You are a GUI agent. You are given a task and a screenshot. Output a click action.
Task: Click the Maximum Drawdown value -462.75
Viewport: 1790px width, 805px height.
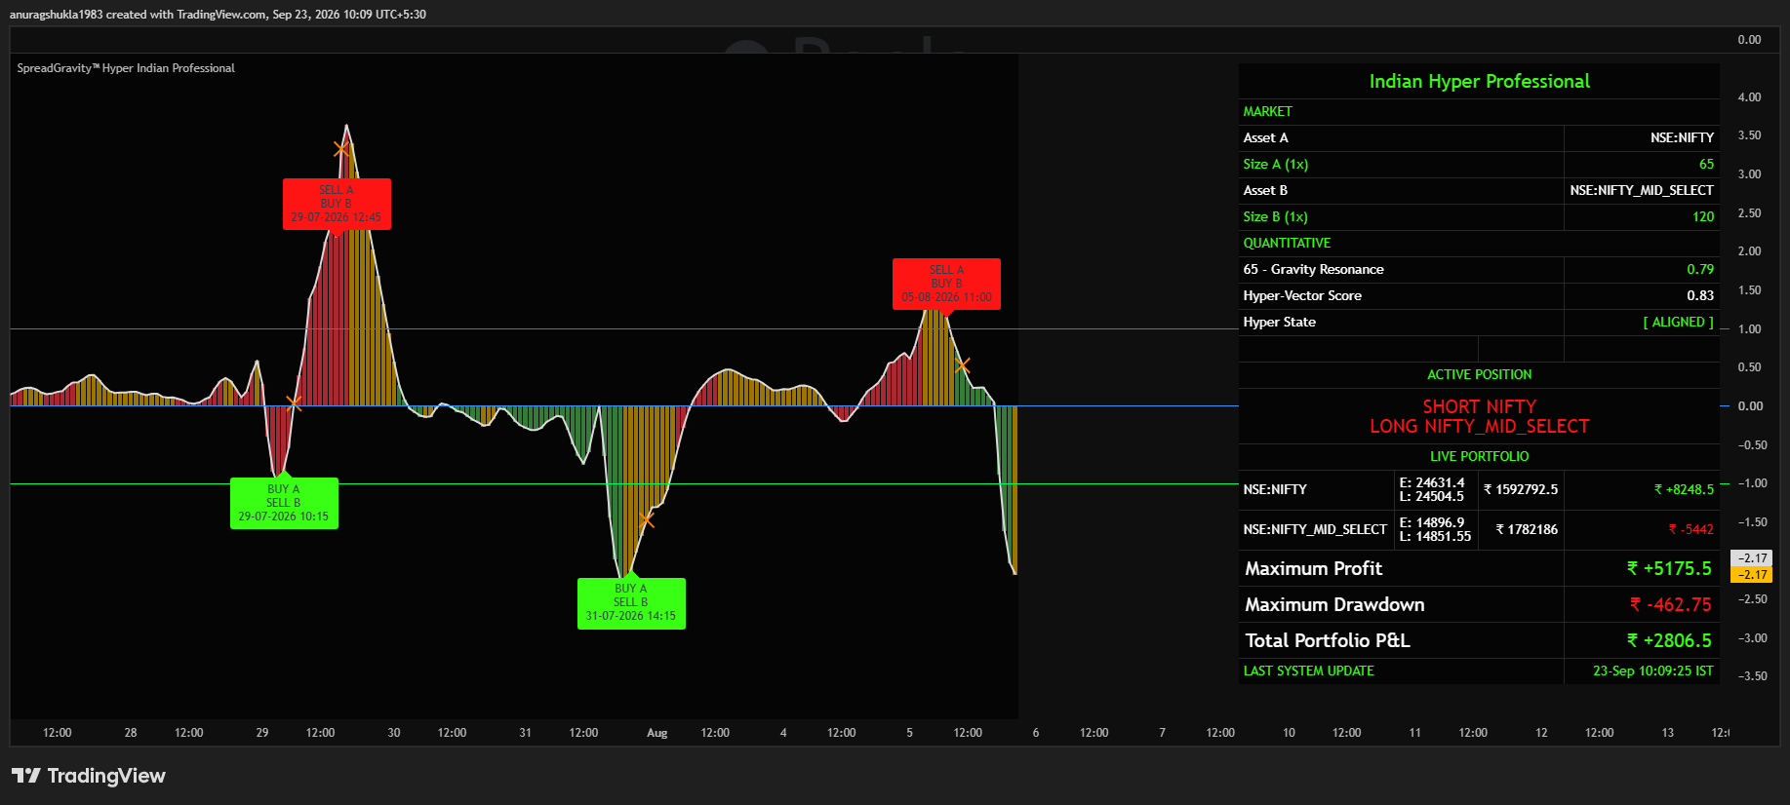tap(1670, 604)
